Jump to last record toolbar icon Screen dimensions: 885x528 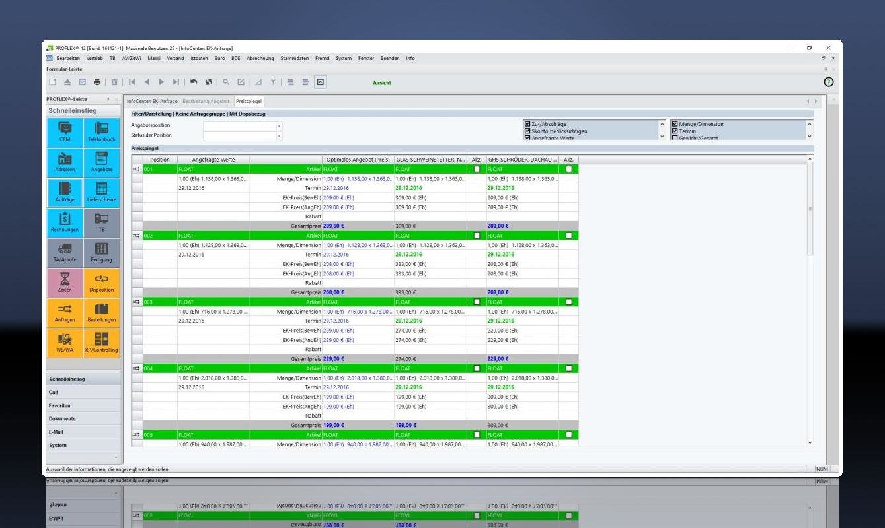[176, 82]
